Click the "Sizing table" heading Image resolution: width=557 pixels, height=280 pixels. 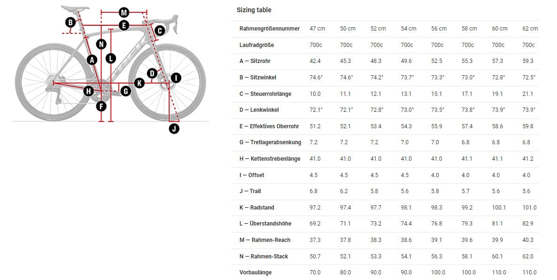click(254, 10)
